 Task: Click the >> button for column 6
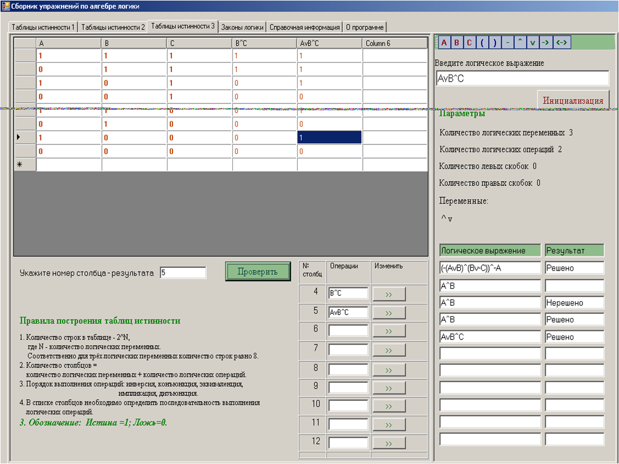pos(389,332)
